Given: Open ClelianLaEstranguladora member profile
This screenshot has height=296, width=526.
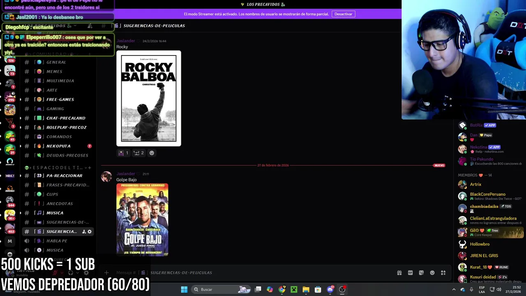Looking at the screenshot, I should (x=490, y=220).
